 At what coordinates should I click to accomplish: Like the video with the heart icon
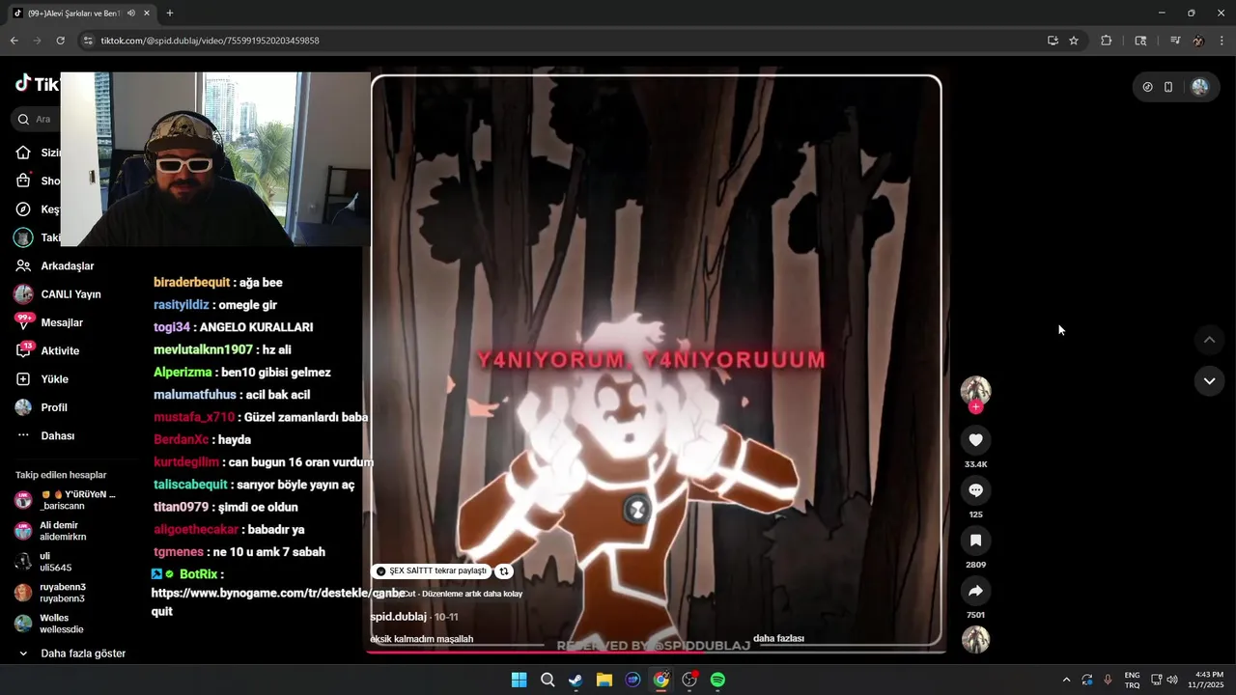975,440
